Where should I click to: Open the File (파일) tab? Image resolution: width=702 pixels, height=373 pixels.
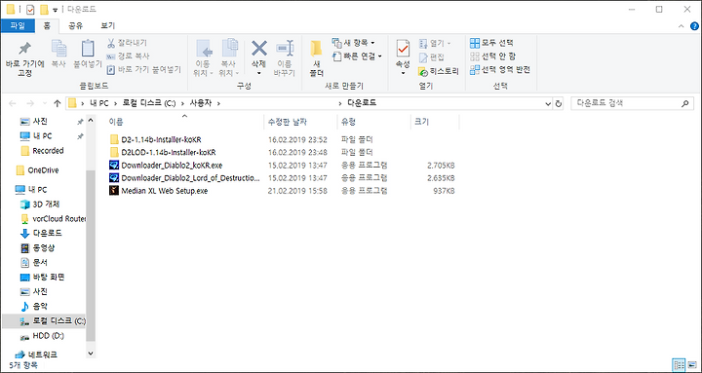click(x=17, y=26)
